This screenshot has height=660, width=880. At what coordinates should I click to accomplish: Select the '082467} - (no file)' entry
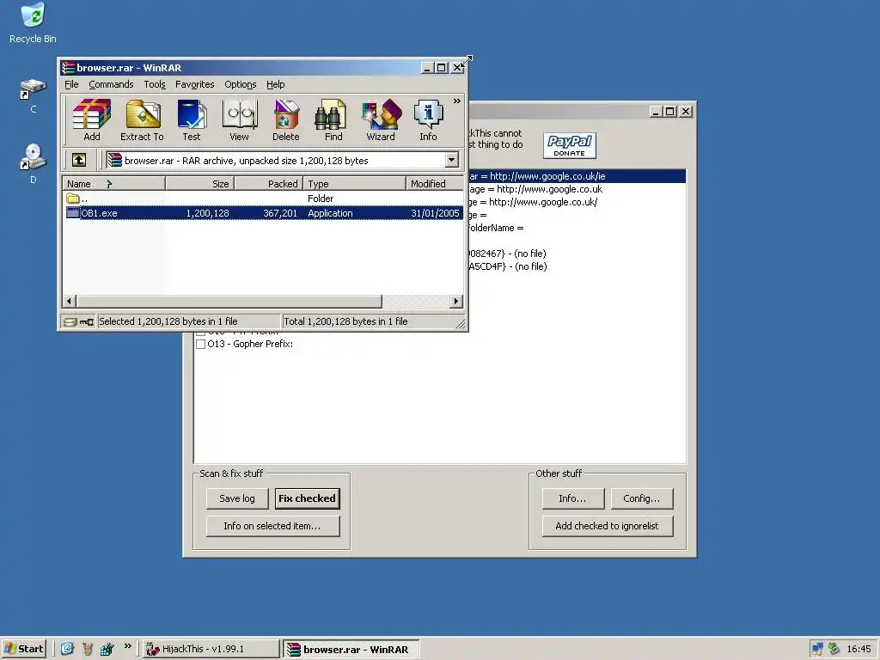[507, 254]
